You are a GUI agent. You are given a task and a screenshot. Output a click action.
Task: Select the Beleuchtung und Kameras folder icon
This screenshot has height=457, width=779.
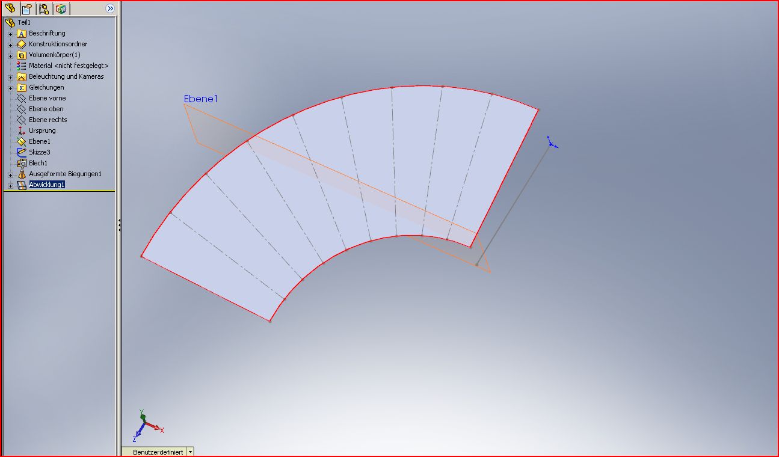click(22, 77)
